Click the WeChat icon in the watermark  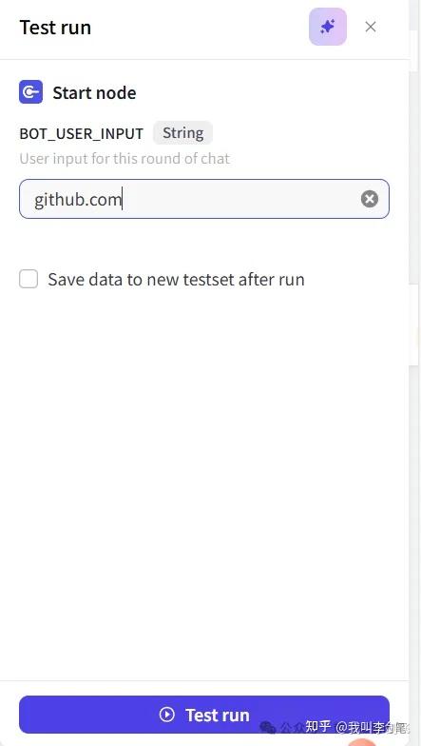tap(268, 727)
